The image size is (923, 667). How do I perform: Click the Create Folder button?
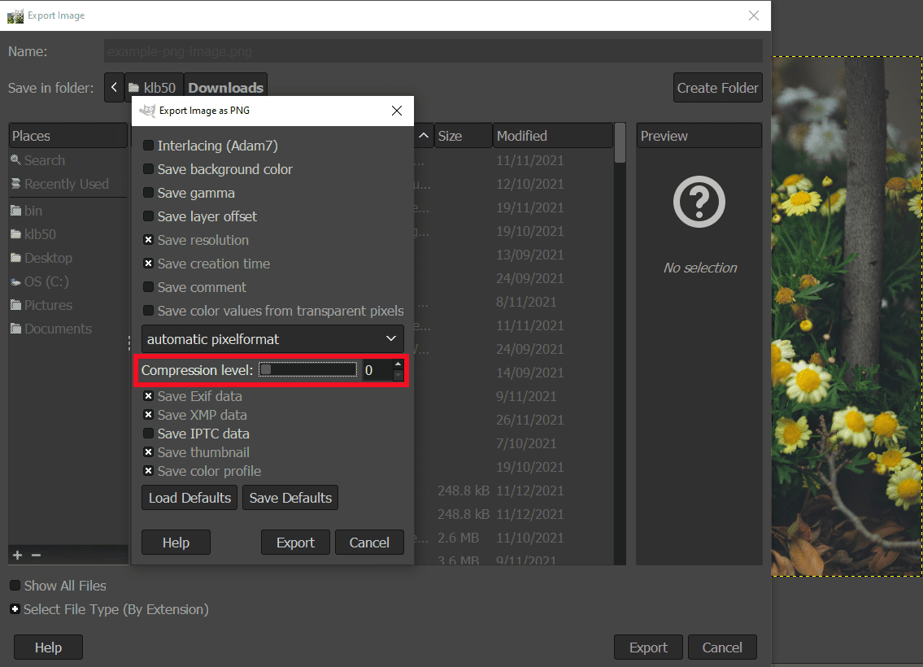coord(717,87)
